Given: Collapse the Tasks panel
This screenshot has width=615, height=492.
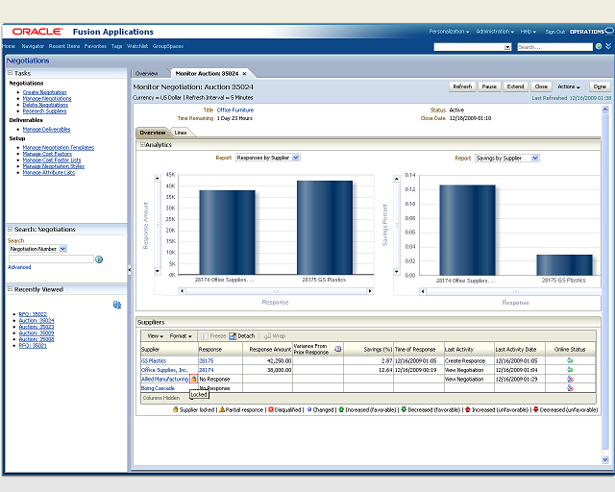Looking at the screenshot, I should tap(10, 73).
